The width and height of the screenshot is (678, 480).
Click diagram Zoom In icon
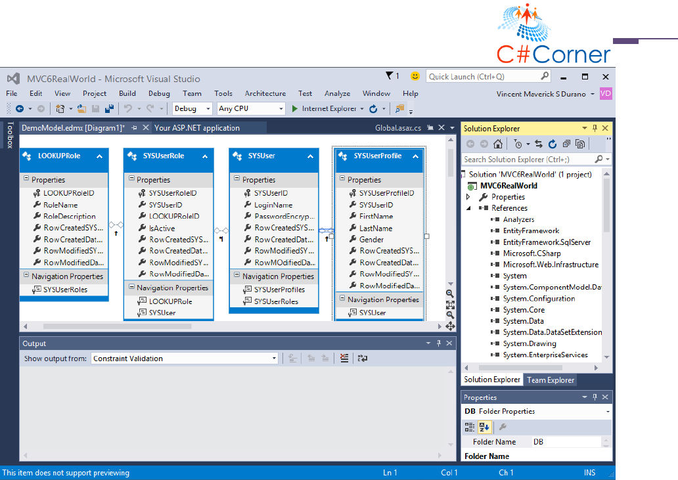tap(450, 294)
